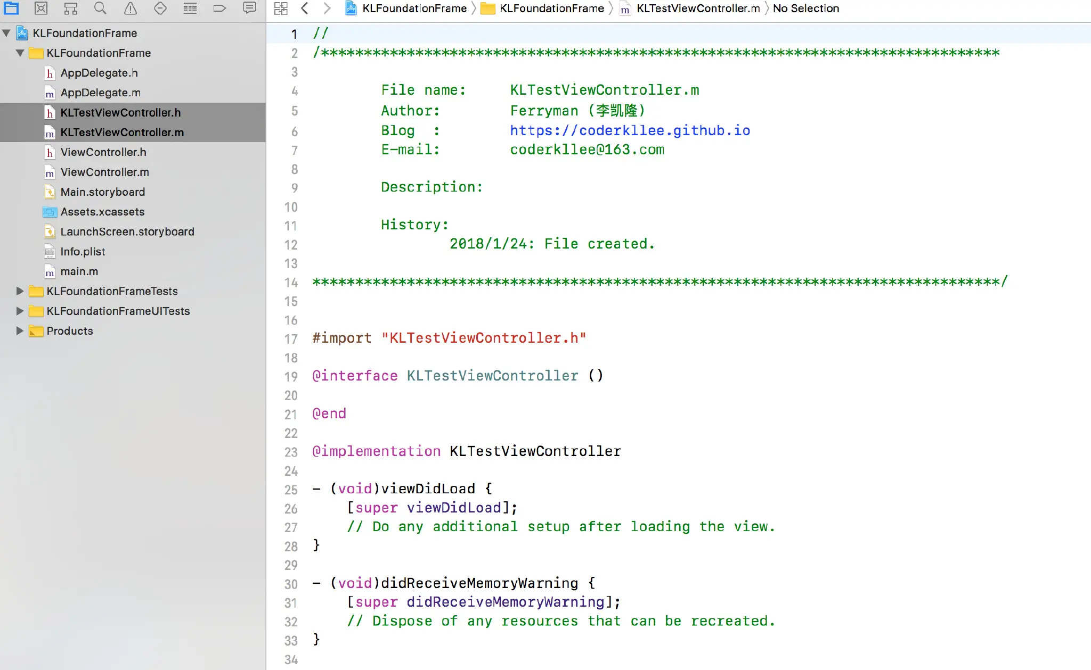Open the Test navigator diamond icon
The image size is (1091, 670).
[160, 8]
